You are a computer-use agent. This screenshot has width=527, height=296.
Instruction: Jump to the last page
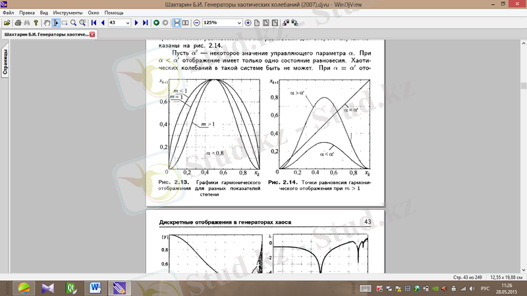click(145, 23)
